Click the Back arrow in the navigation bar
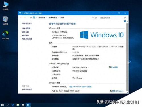The height and width of the screenshot is (107, 142). [20, 18]
